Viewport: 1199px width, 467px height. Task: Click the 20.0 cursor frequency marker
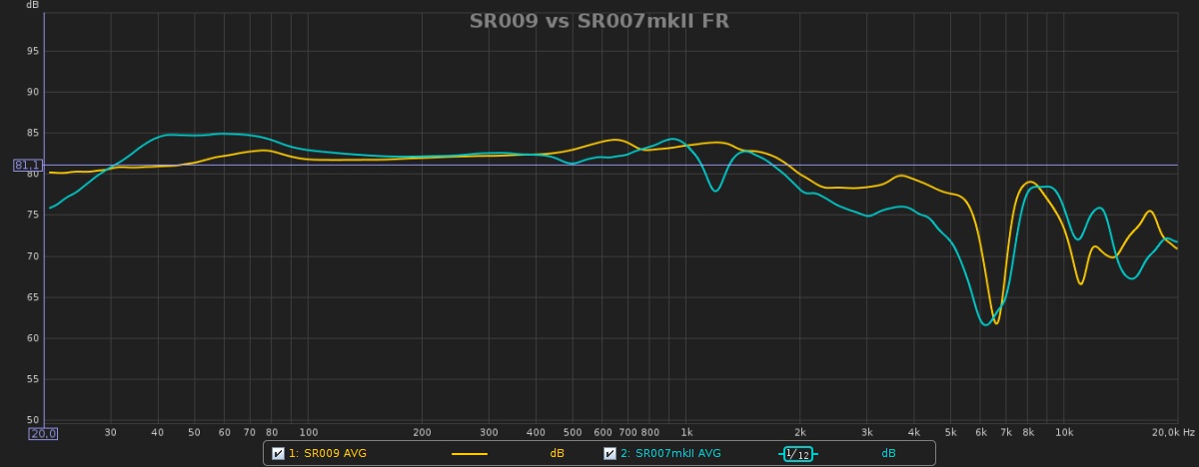(43, 433)
